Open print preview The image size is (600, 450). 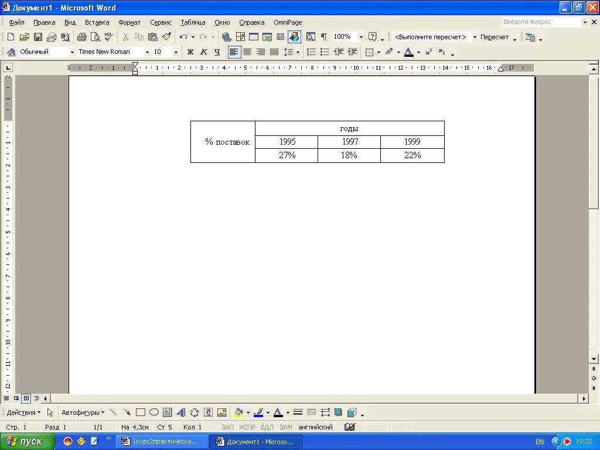(96, 37)
